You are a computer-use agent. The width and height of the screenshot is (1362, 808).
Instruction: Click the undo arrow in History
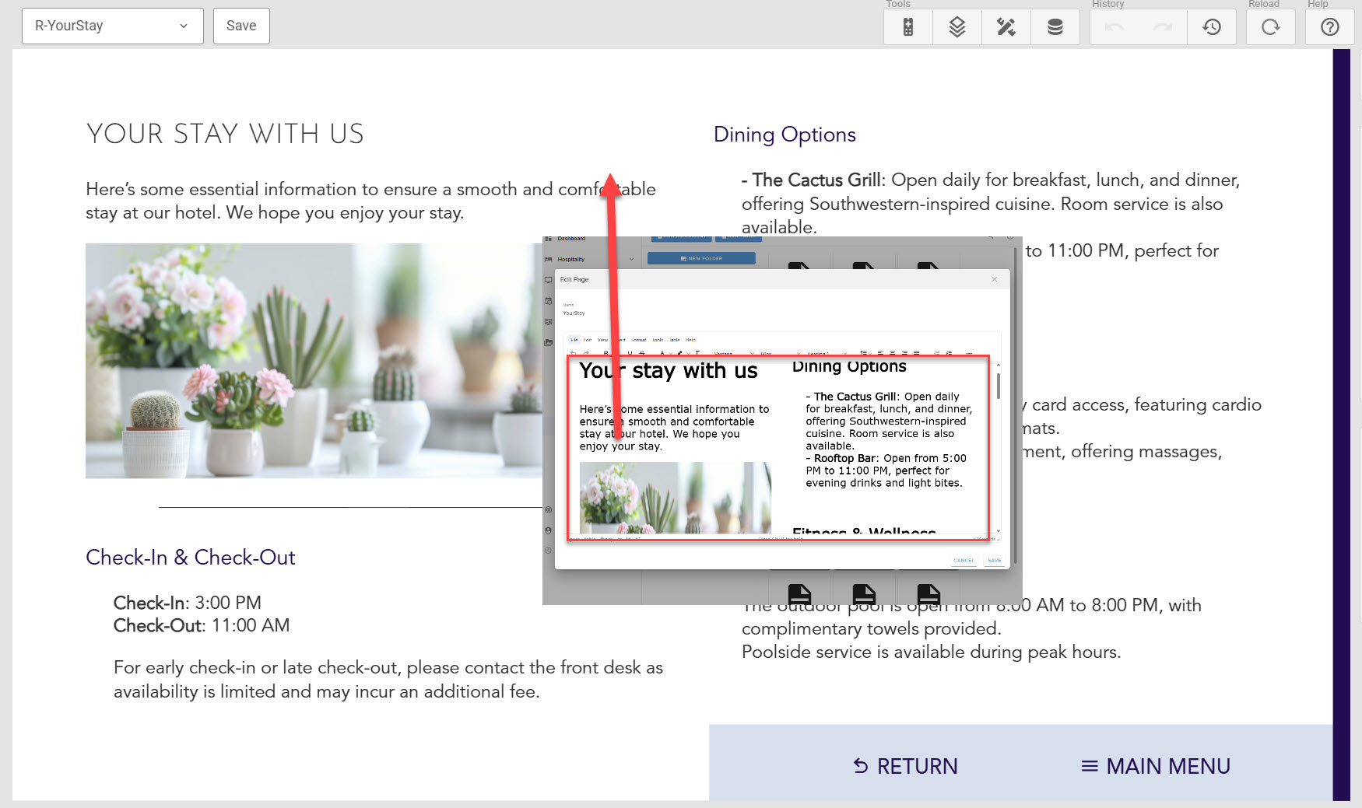[x=1114, y=27]
